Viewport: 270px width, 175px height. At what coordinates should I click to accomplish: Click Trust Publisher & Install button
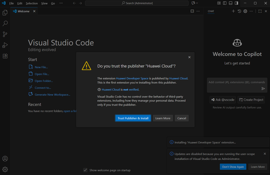(x=133, y=118)
